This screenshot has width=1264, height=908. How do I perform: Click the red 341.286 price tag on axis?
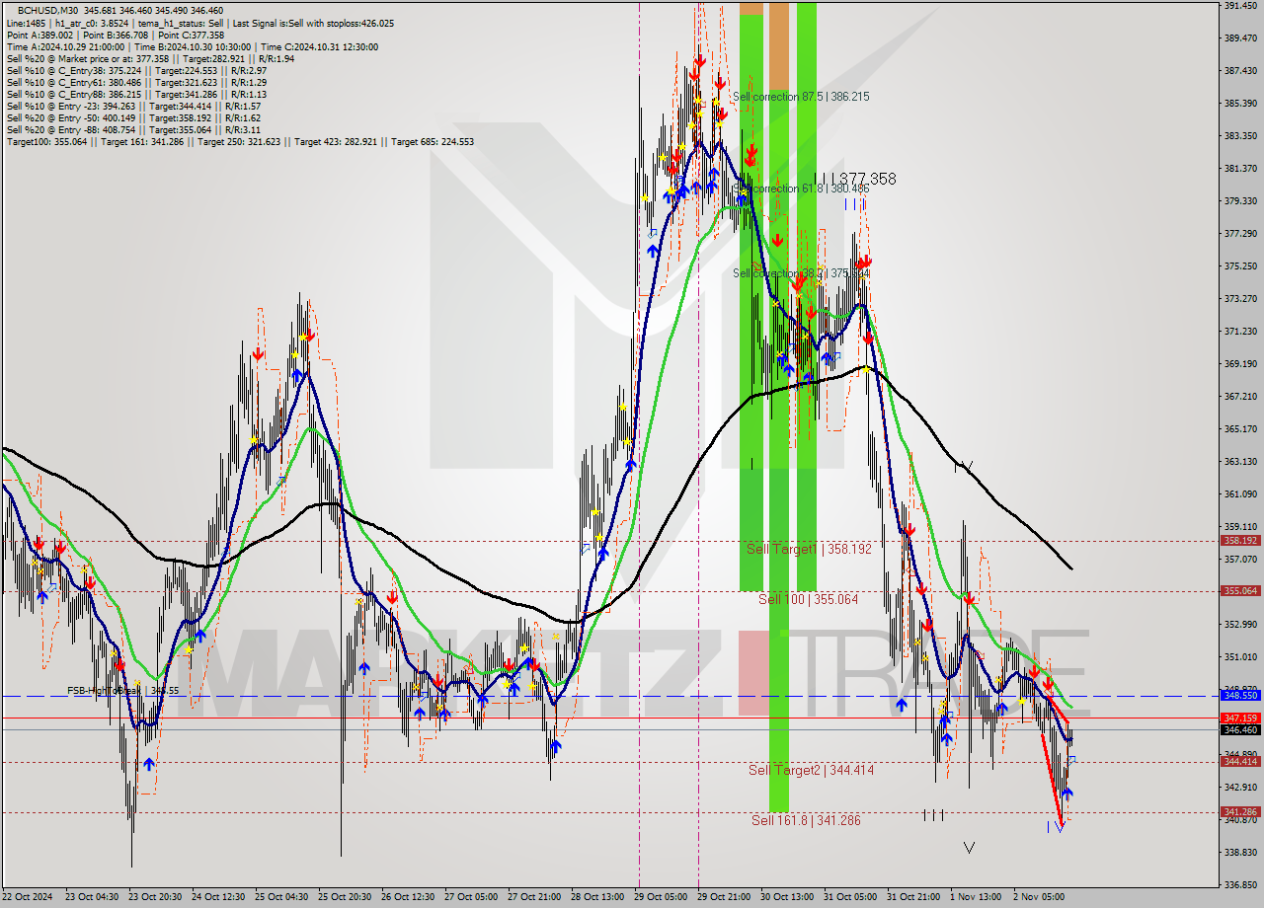click(x=1240, y=812)
